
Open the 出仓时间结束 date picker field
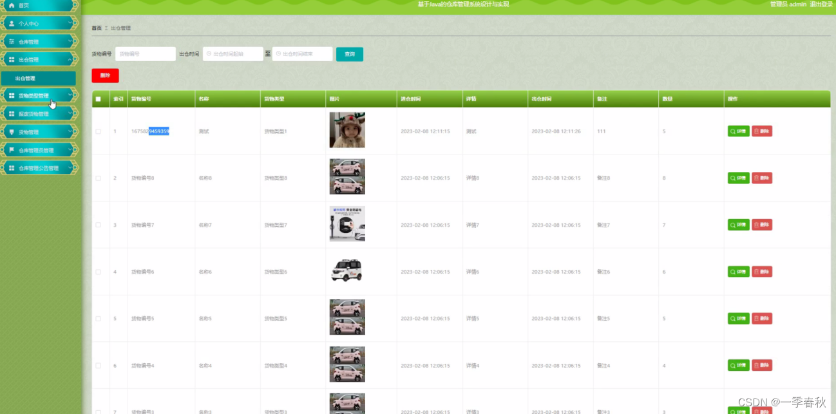point(303,54)
